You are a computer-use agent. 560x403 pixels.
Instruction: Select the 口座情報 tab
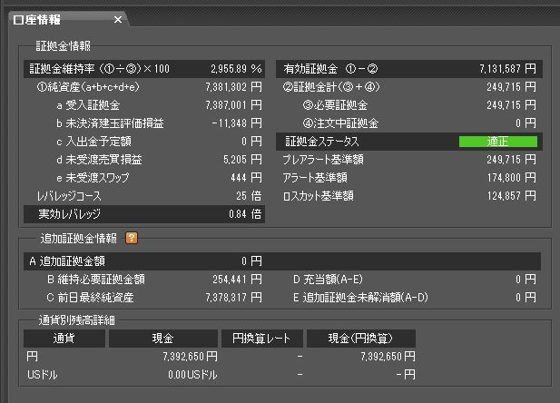pyautogui.click(x=54, y=19)
